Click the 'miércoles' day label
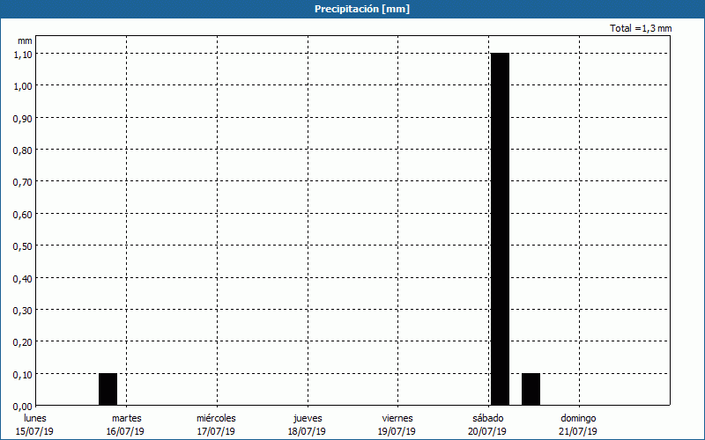The width and height of the screenshot is (705, 440). click(x=216, y=418)
